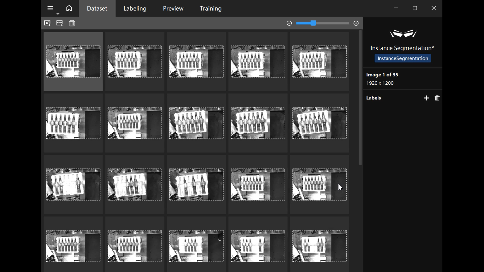
Task: Open the Preview tab
Action: tap(173, 9)
